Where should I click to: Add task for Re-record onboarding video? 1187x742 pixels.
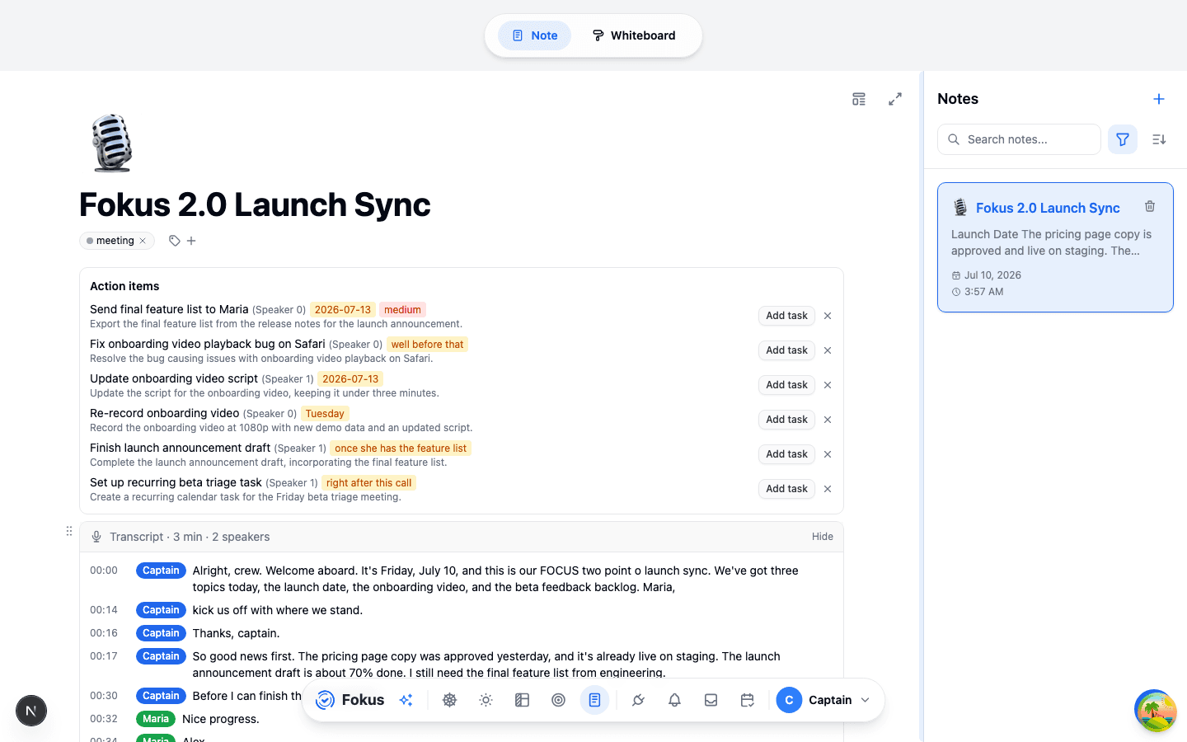786,420
